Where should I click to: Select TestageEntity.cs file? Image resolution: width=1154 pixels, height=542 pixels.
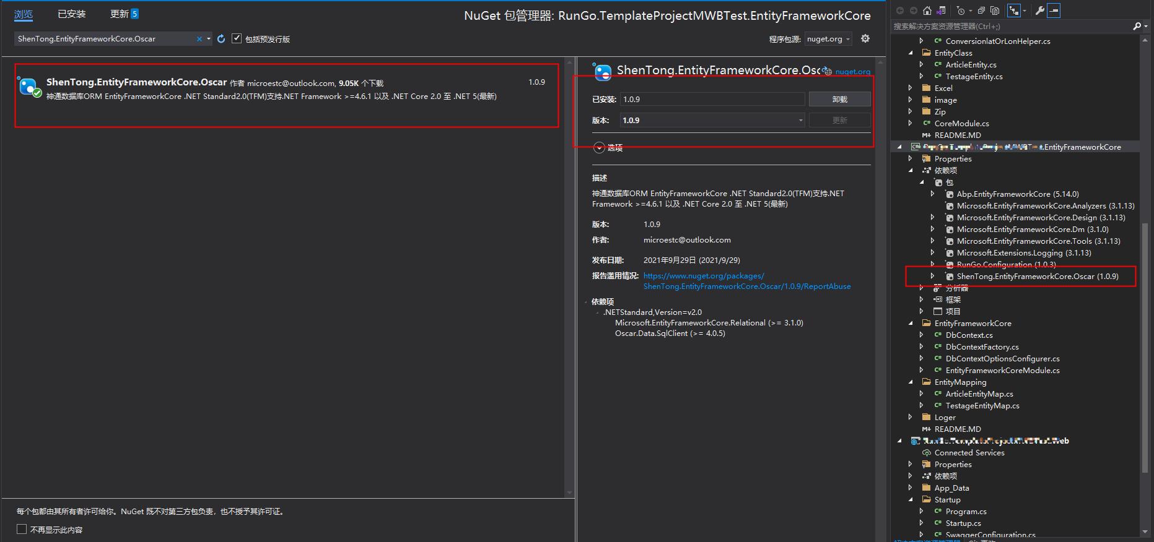coord(974,76)
